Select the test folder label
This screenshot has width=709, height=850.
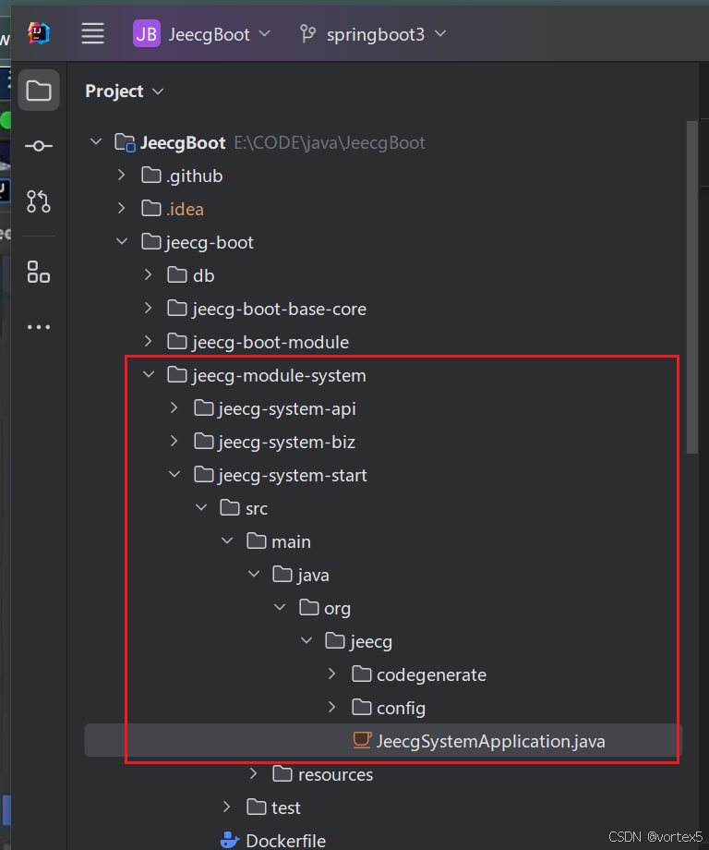pos(285,808)
